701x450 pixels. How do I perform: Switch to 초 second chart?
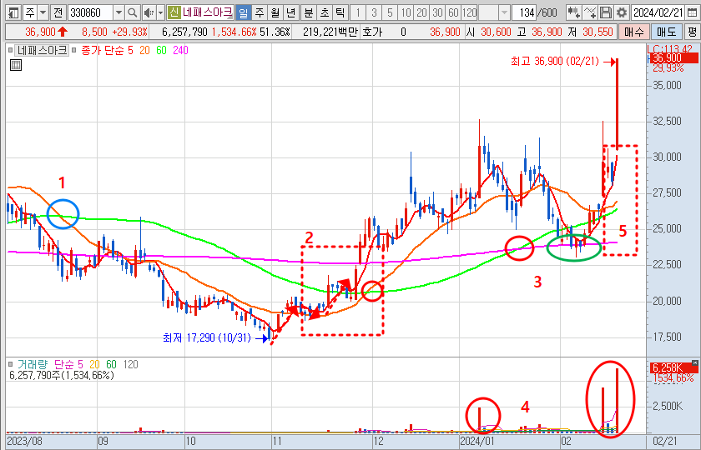coord(325,12)
